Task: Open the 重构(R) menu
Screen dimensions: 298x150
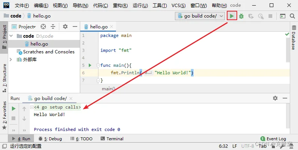Action: pos(120,6)
